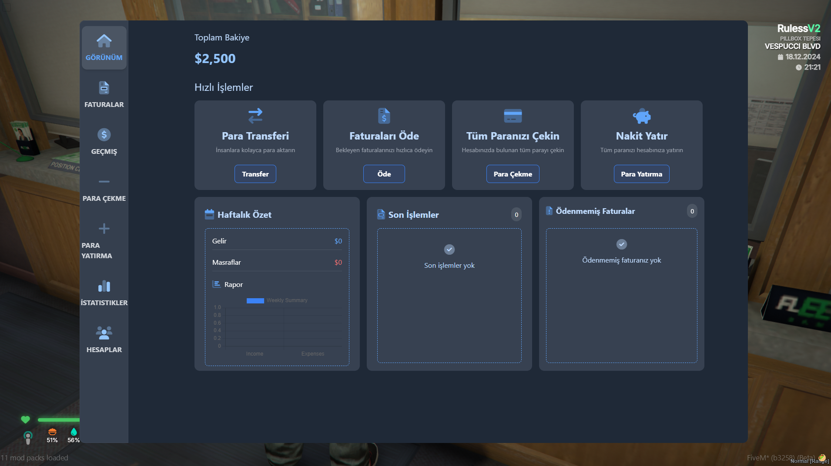Click the Para Yatırma button in Hızlı İşlemler
This screenshot has width=831, height=466.
pyautogui.click(x=642, y=174)
